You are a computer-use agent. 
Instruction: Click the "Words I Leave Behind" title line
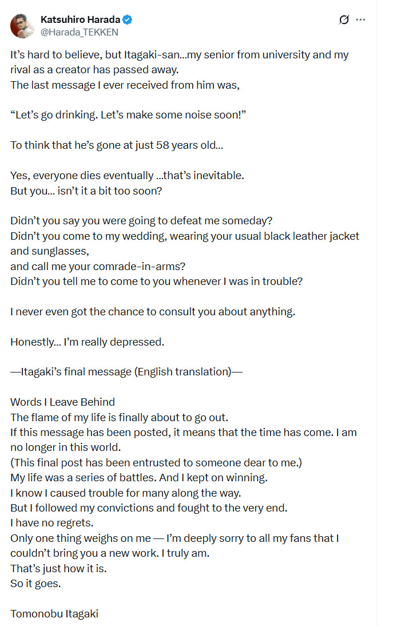pos(62,402)
